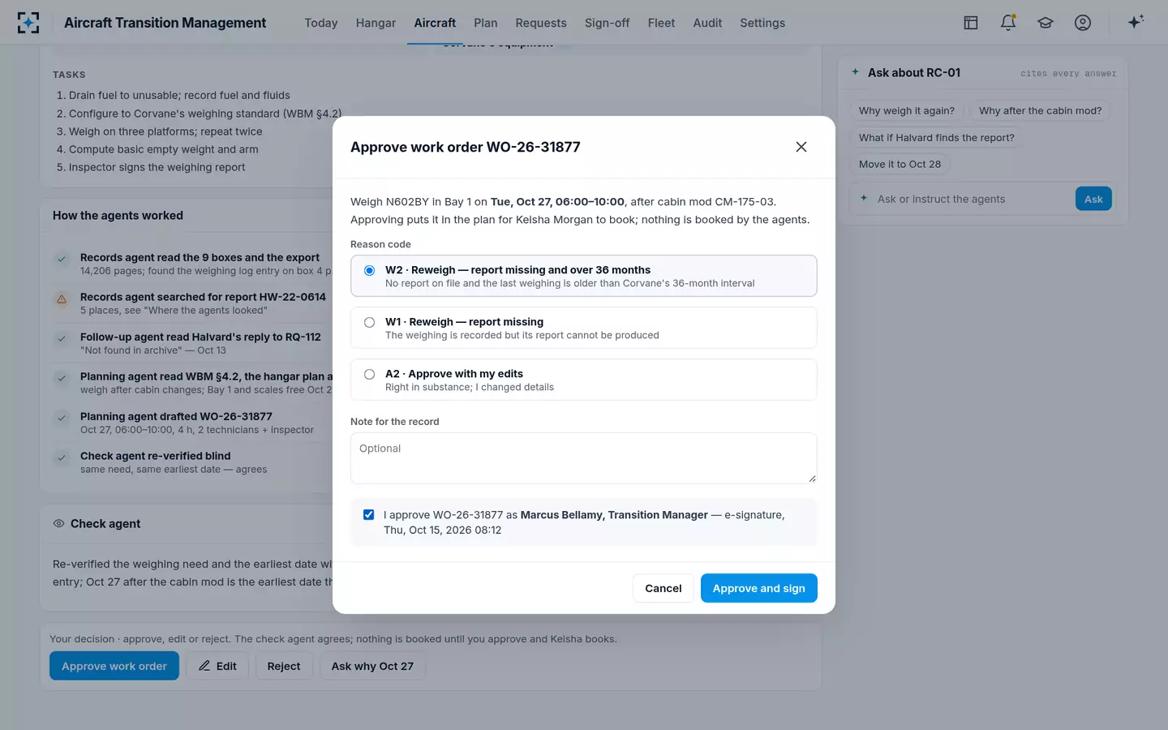Click the Reject button
1168x730 pixels.
coord(284,666)
